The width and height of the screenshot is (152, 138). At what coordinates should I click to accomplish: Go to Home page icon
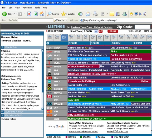coord(42,14)
